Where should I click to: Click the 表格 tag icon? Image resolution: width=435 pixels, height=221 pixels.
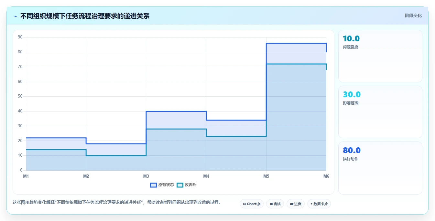click(271, 204)
